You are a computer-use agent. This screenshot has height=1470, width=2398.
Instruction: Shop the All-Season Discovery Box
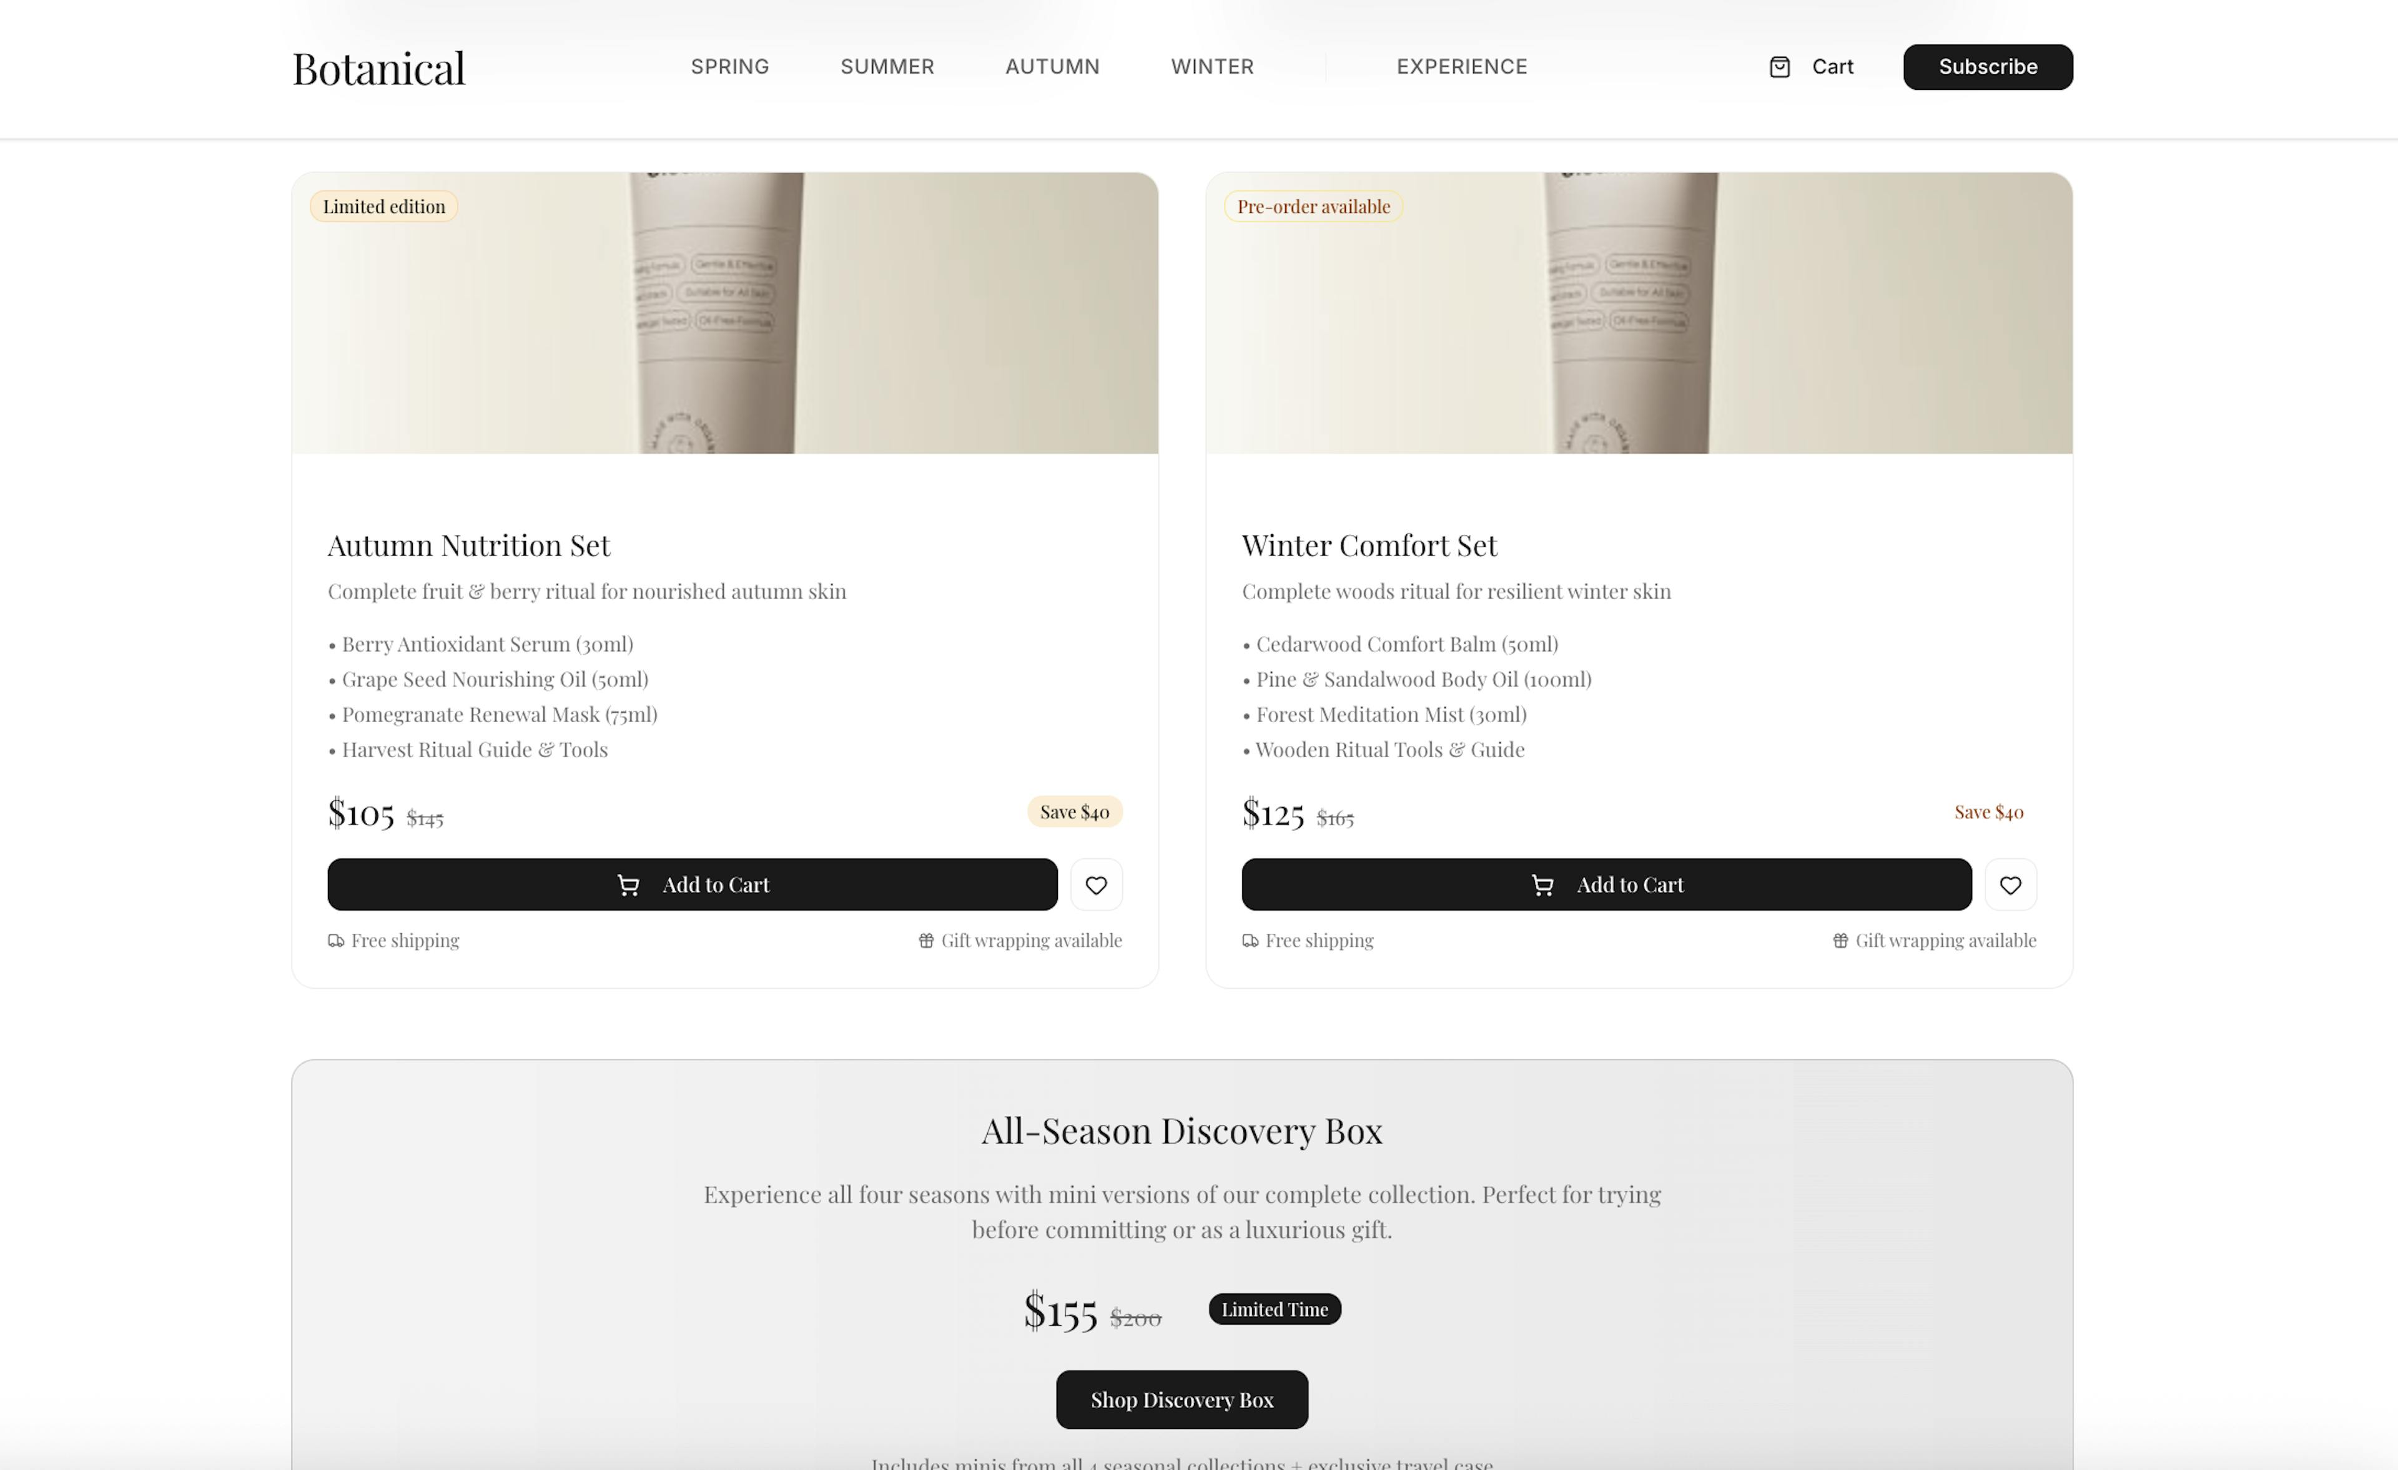click(1182, 1399)
